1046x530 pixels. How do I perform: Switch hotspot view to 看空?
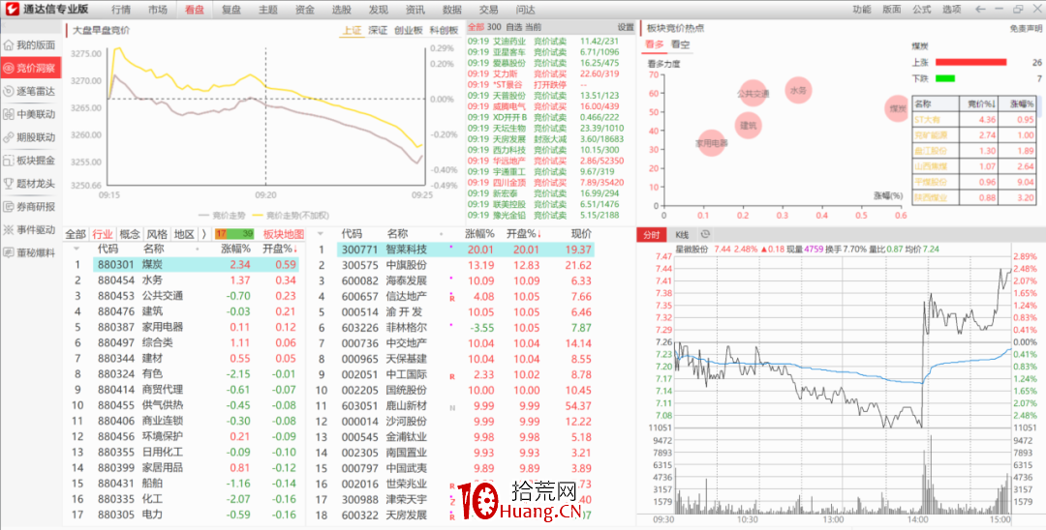click(x=681, y=45)
